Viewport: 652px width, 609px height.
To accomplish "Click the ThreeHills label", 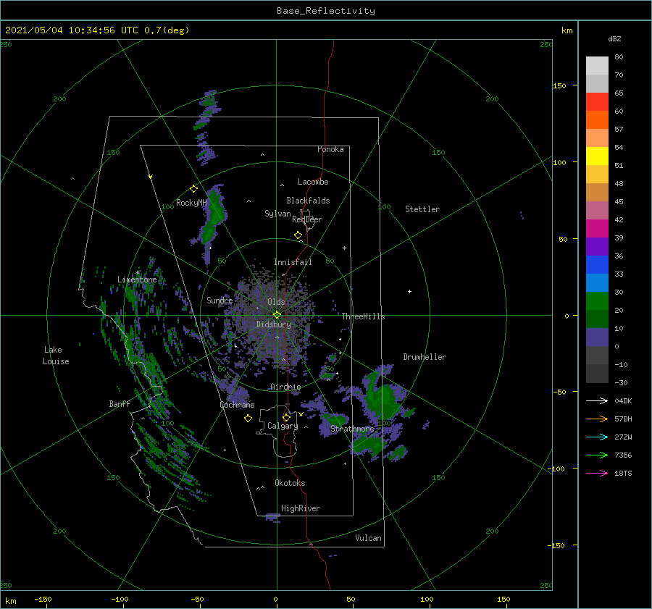I will [364, 316].
